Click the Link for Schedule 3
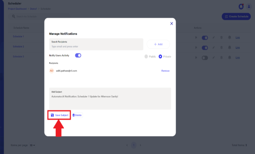The image size is (255, 154). coord(238,58)
